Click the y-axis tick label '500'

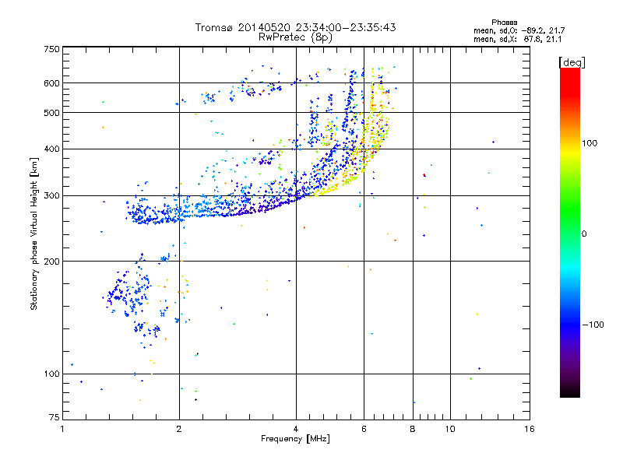click(51, 113)
